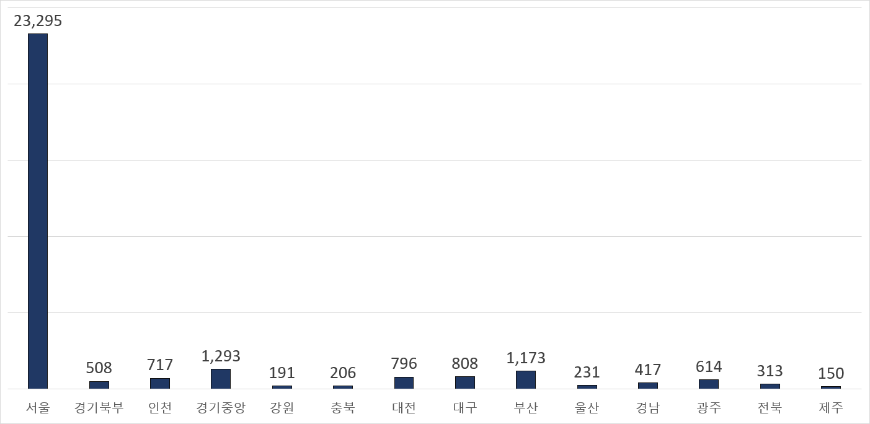Click the 인천 bar
Viewport: 870px width, 424px height.
(160, 384)
